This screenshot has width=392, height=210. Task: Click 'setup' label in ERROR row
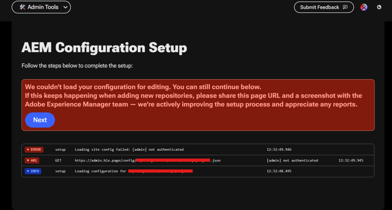click(60, 150)
